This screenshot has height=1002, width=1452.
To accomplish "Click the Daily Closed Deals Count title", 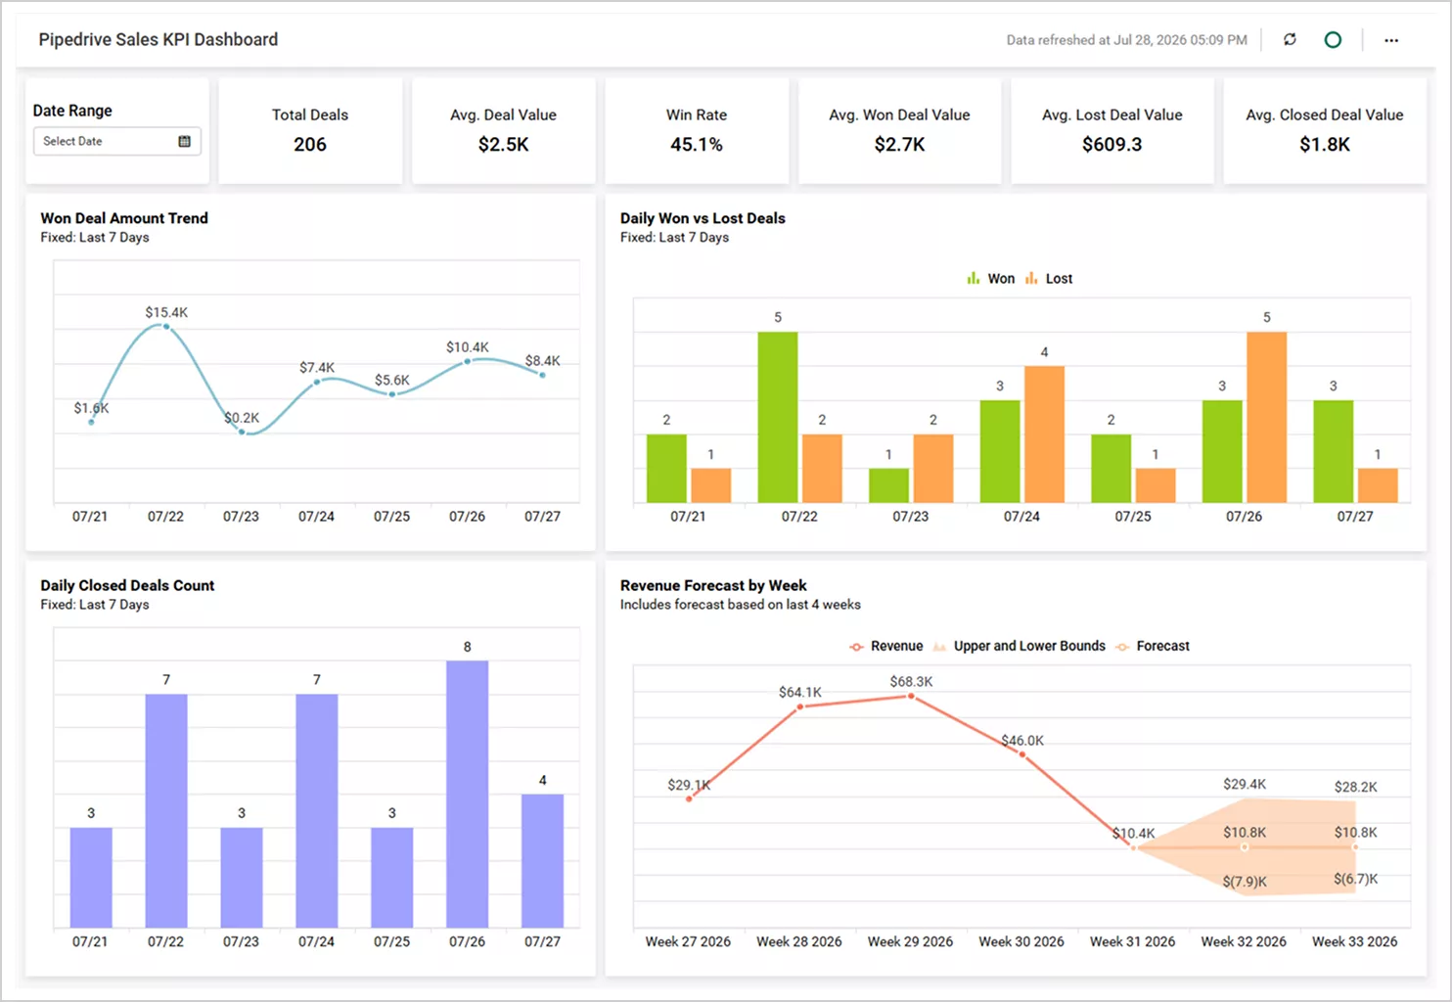I will [x=127, y=585].
